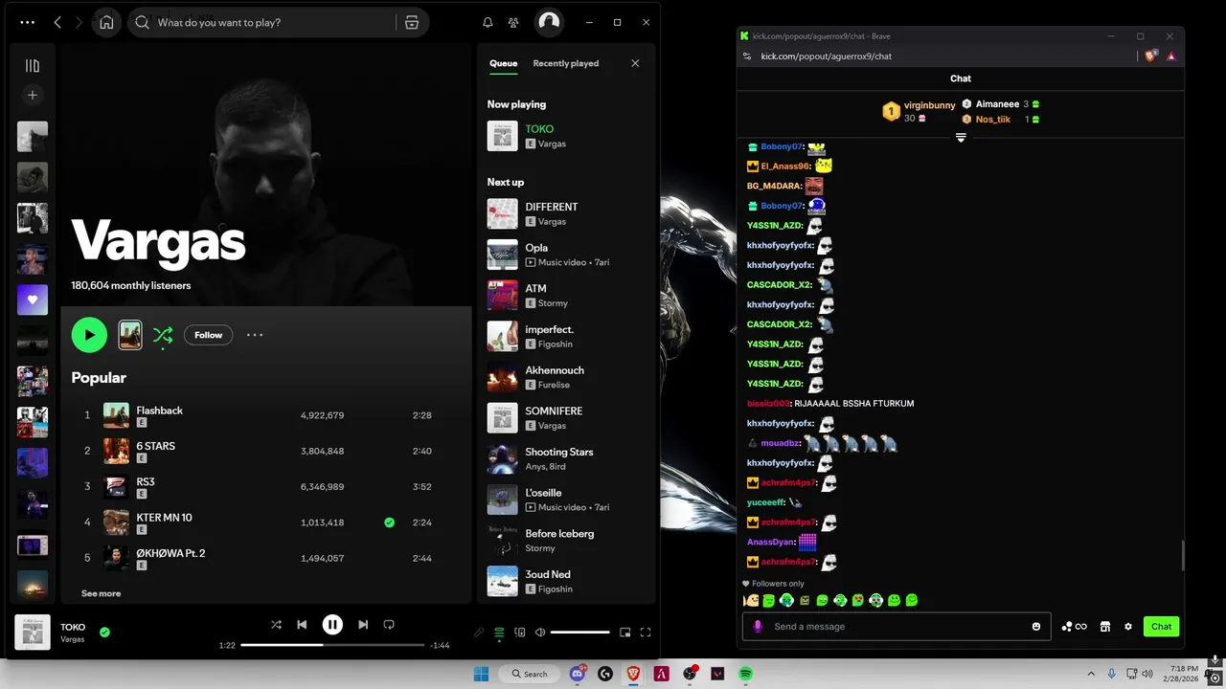Open Spotify miniplayer
1226x689 pixels.
pyautogui.click(x=625, y=632)
